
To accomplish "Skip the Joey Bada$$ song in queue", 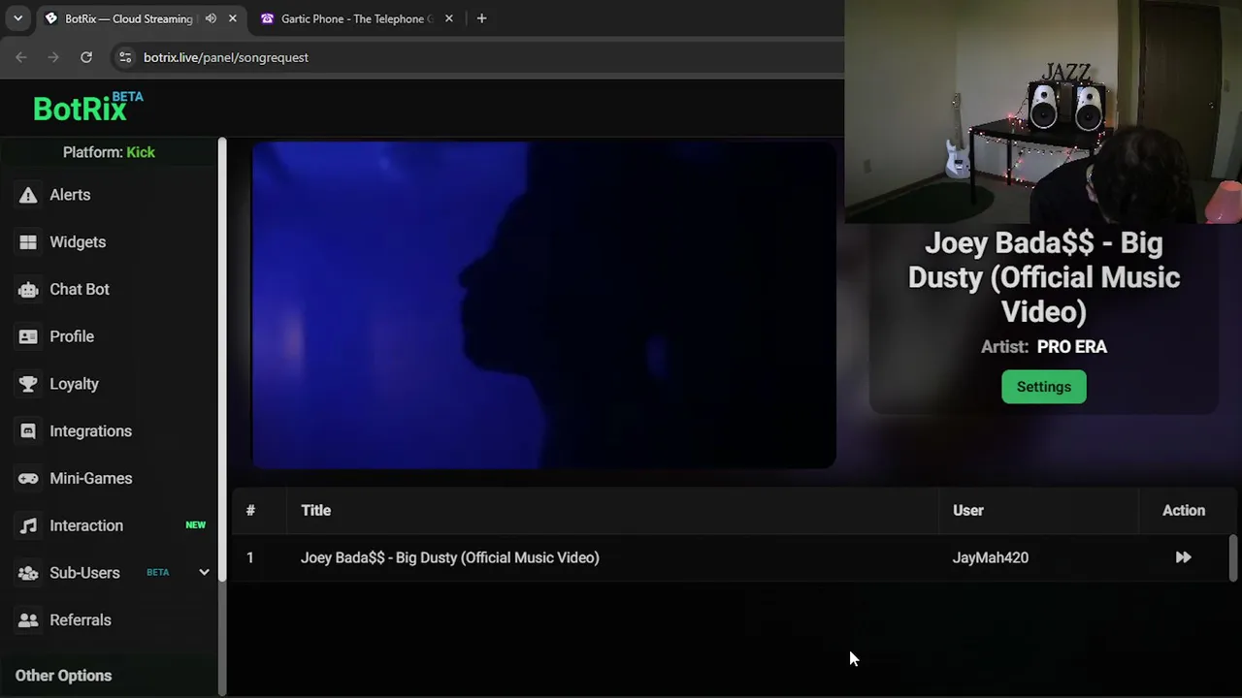I will click(1183, 557).
